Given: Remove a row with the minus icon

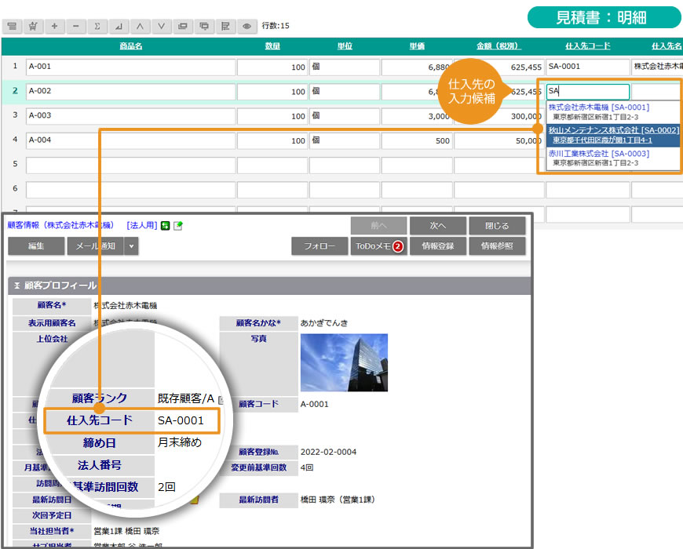Looking at the screenshot, I should click(75, 26).
